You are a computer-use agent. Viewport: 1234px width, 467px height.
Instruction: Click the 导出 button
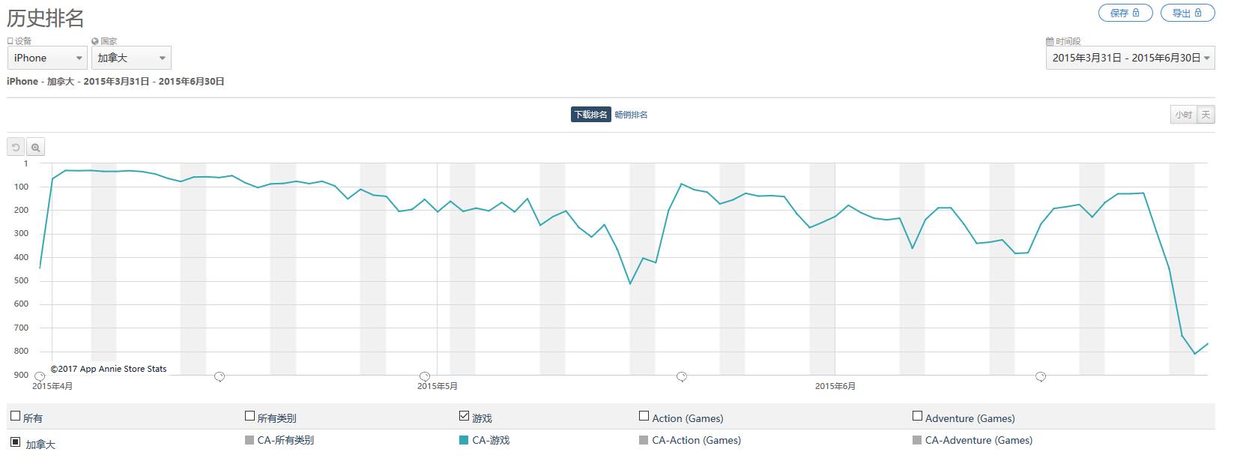pyautogui.click(x=1187, y=13)
